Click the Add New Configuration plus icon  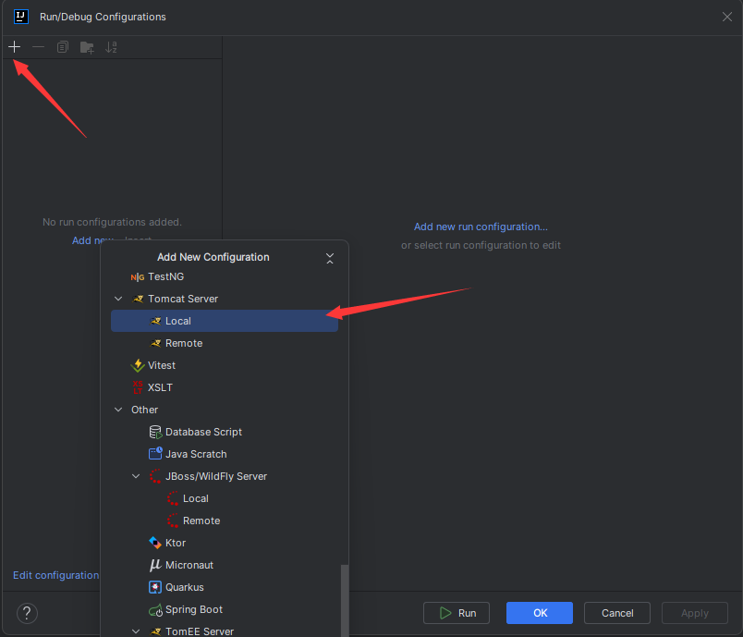point(14,47)
